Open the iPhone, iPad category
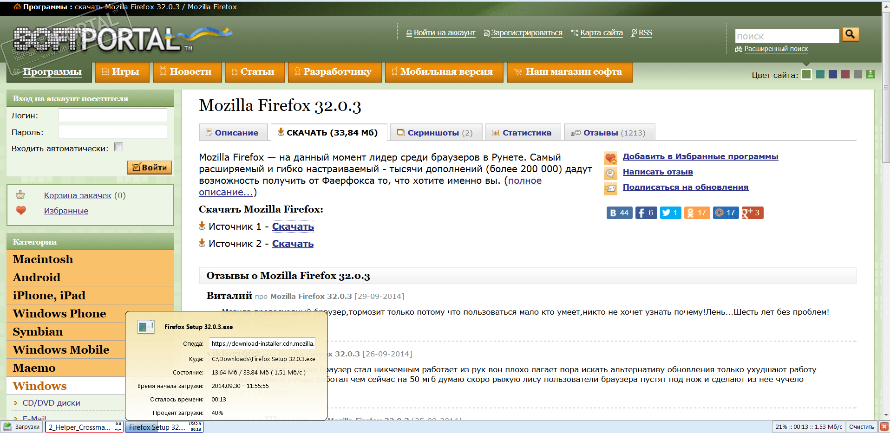 [x=90, y=295]
